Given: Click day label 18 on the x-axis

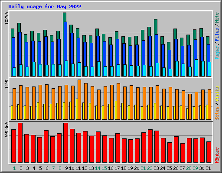Looking at the screenshot, I should (124, 168).
